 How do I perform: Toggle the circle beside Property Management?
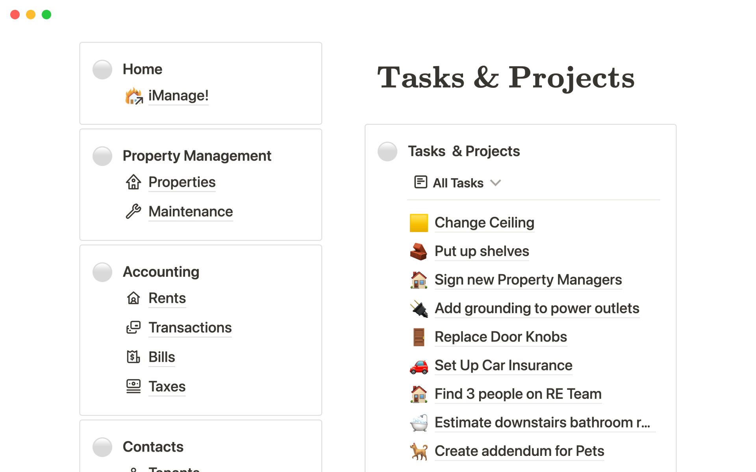click(x=102, y=156)
